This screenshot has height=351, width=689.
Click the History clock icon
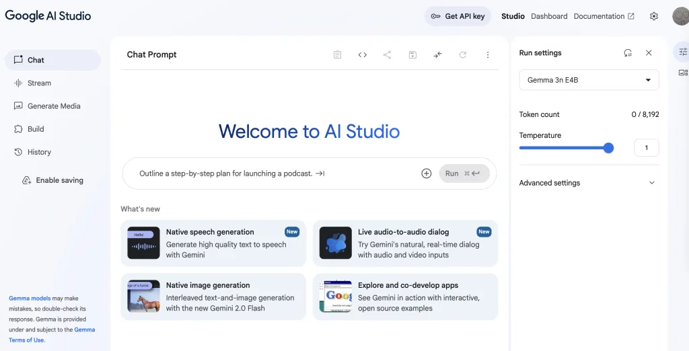(x=18, y=152)
